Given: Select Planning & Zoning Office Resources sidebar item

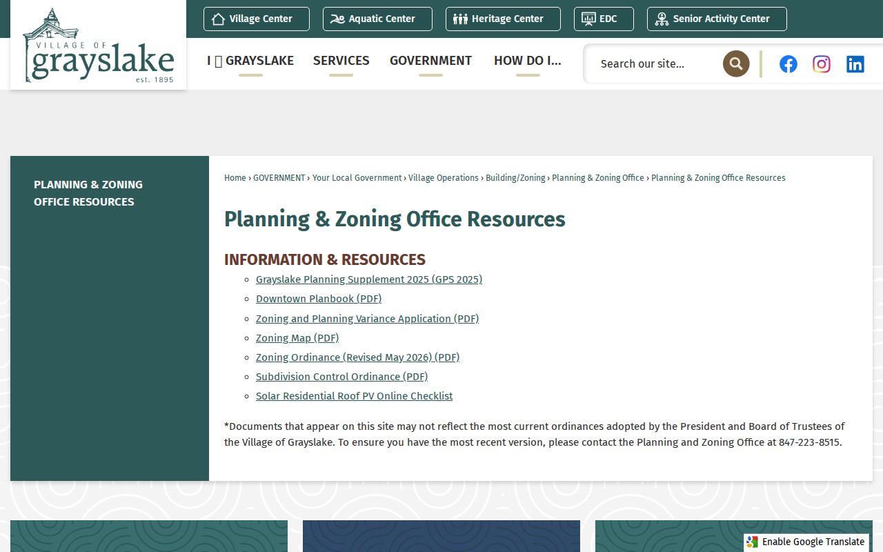Looking at the screenshot, I should 88,193.
